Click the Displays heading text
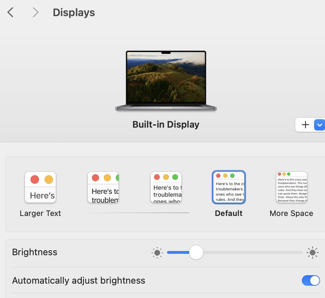Viewport: 325px width, 298px height. pyautogui.click(x=73, y=12)
